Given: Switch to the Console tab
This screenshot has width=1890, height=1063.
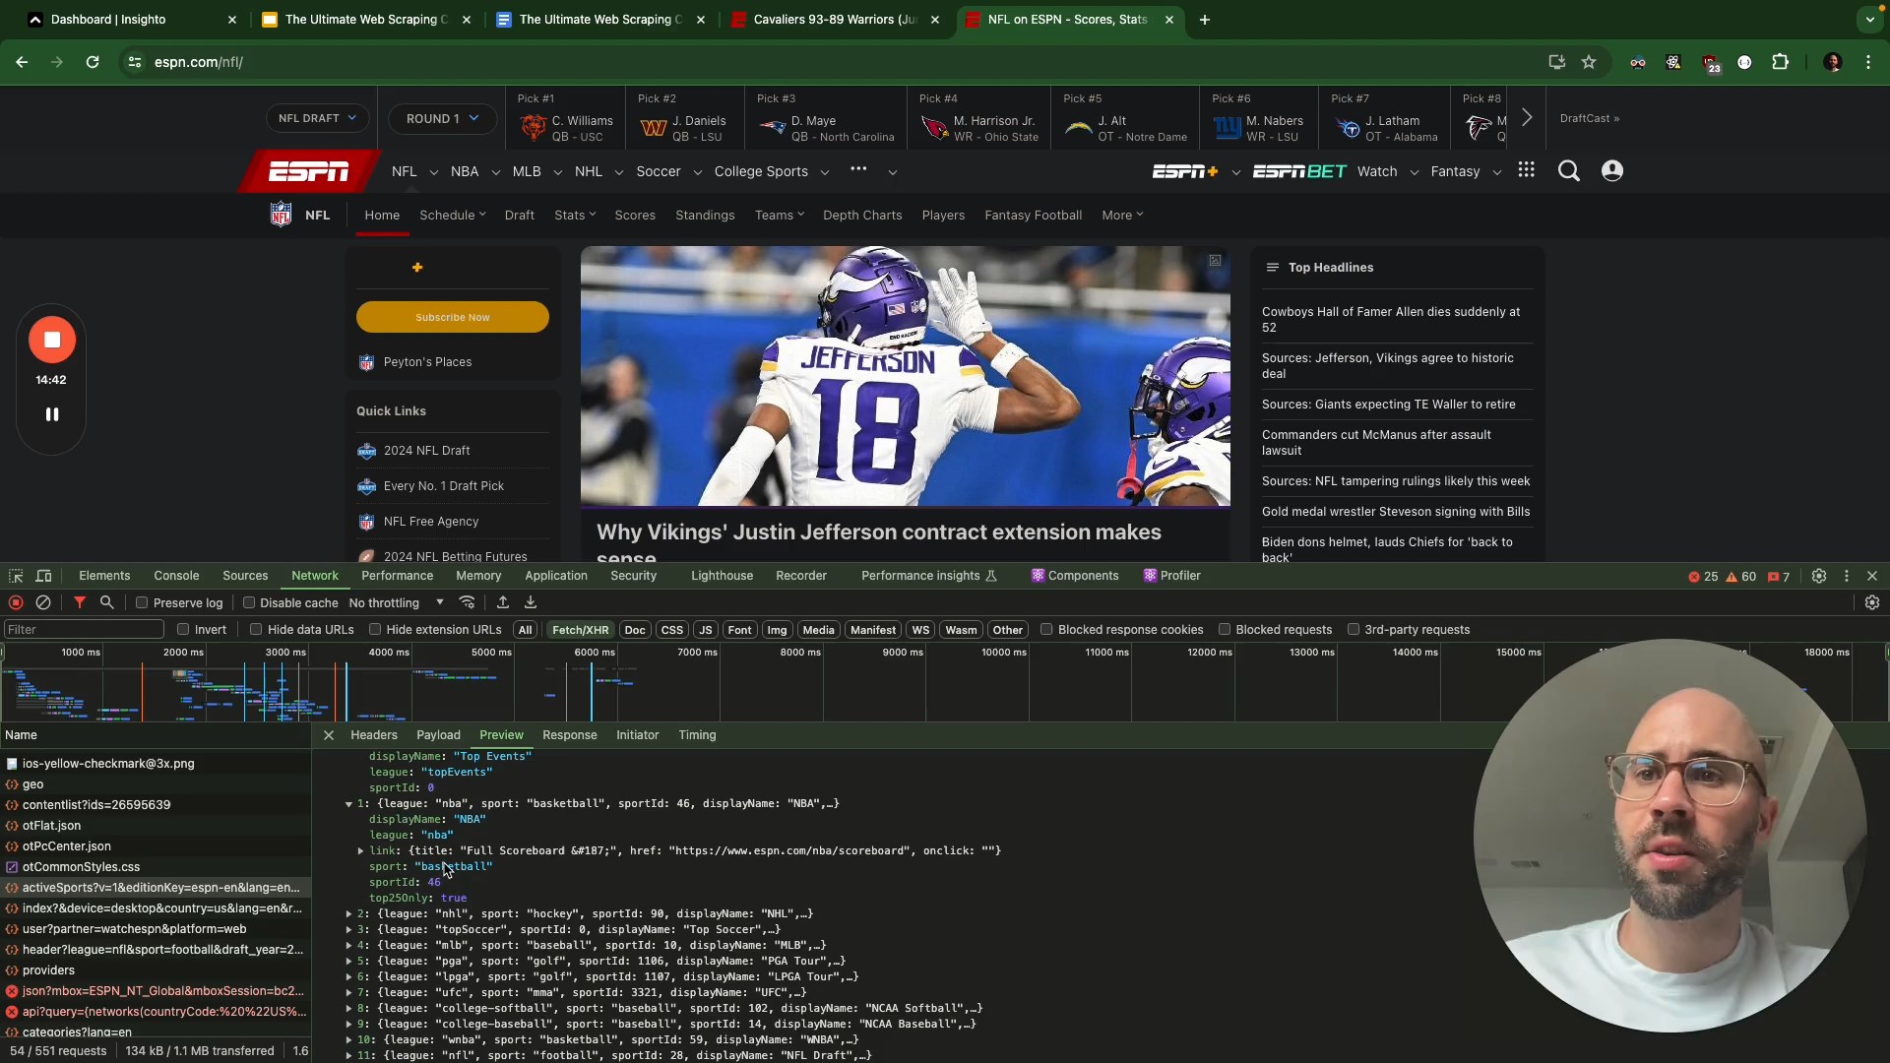Looking at the screenshot, I should pyautogui.click(x=176, y=576).
